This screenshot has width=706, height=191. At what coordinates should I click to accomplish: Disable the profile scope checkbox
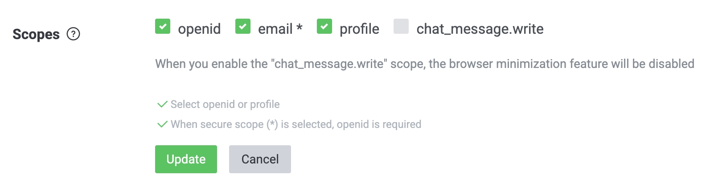tap(324, 27)
